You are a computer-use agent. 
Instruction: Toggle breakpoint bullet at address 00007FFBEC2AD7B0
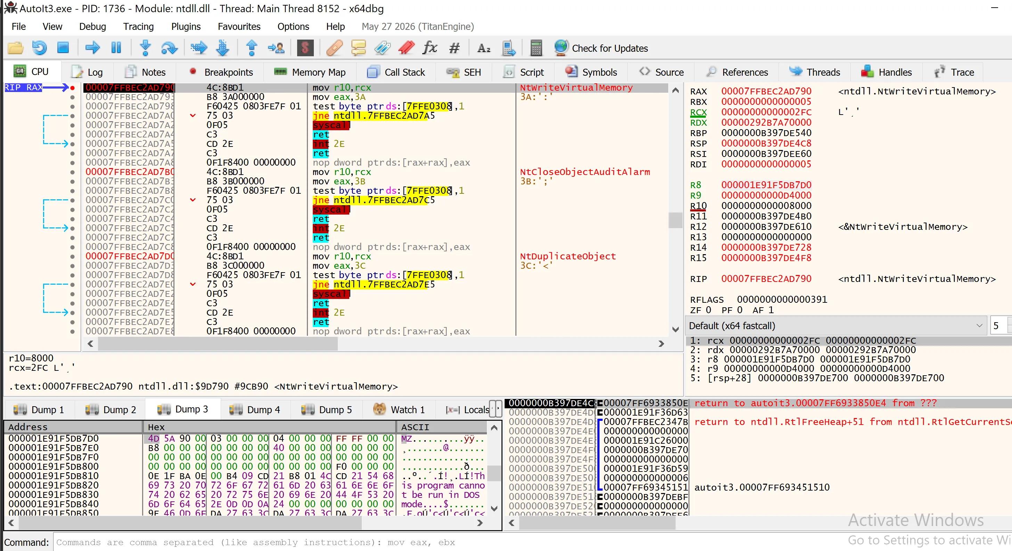[x=72, y=172]
